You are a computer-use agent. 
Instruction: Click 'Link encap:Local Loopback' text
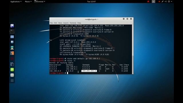[73, 40]
